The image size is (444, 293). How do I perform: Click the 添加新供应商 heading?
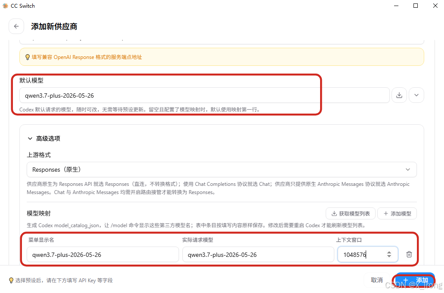54,27
